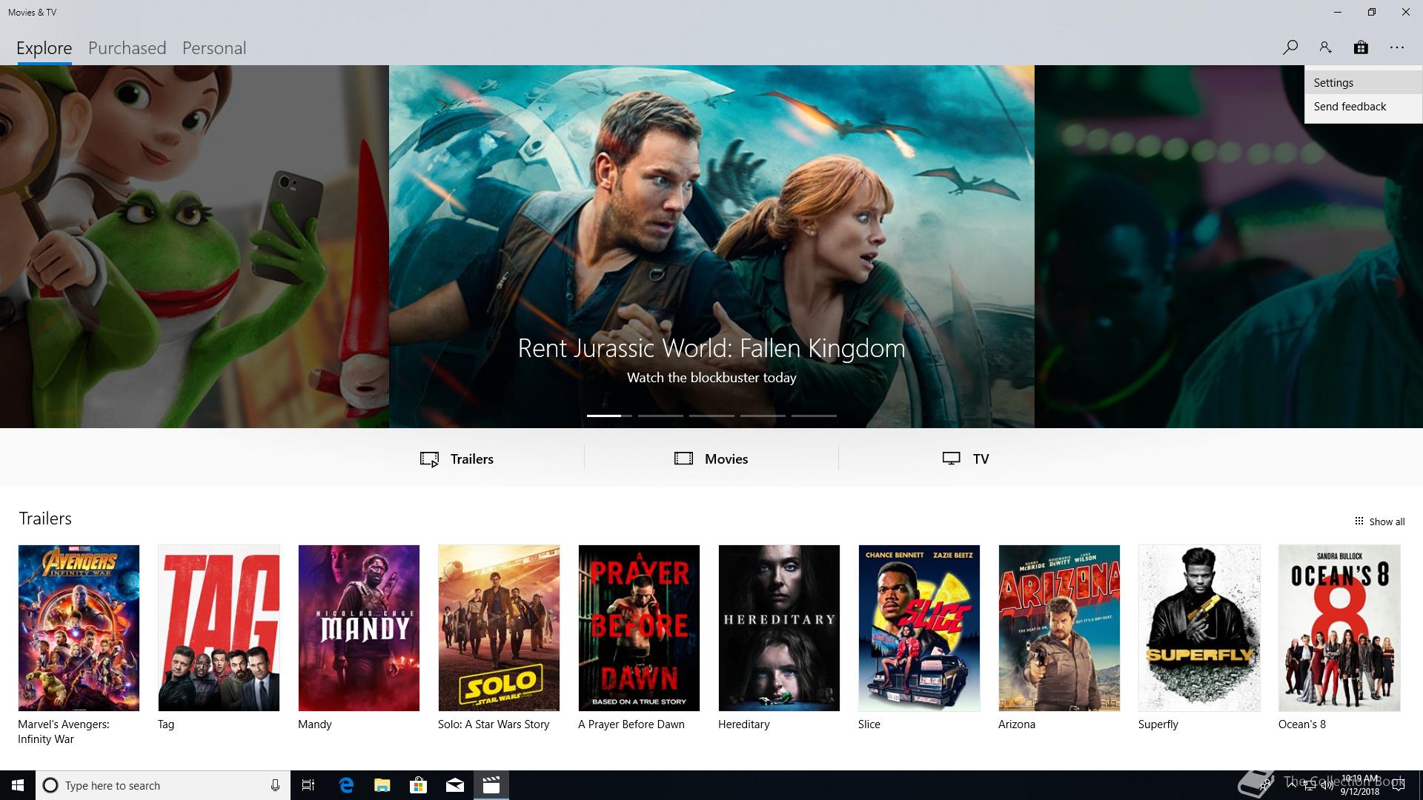This screenshot has height=800, width=1423.
Task: Select the first carousel indicator
Action: [609, 416]
